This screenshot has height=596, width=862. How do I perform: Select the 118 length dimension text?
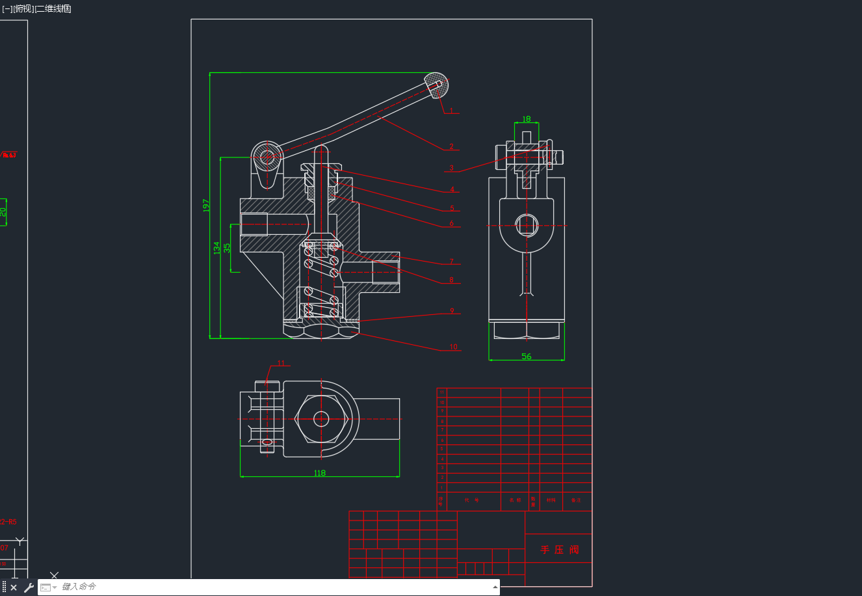click(x=319, y=473)
